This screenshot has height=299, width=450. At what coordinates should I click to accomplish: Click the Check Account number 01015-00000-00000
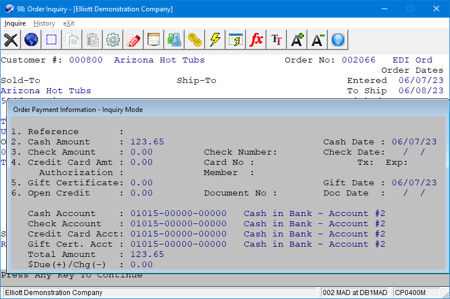[178, 223]
